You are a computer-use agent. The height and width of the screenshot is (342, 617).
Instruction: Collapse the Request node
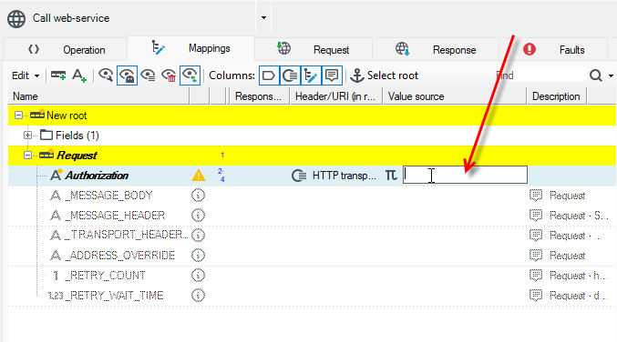(x=27, y=156)
